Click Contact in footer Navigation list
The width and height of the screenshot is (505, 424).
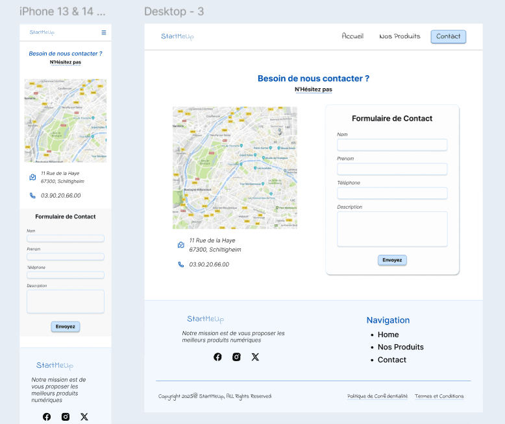tap(392, 360)
